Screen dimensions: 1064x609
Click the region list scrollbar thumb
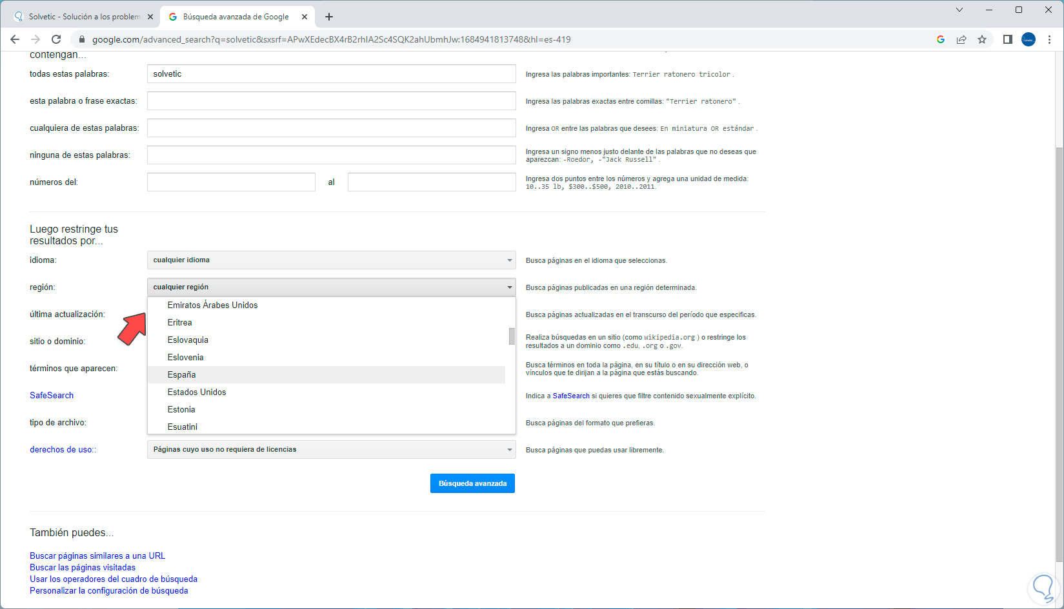pyautogui.click(x=512, y=336)
